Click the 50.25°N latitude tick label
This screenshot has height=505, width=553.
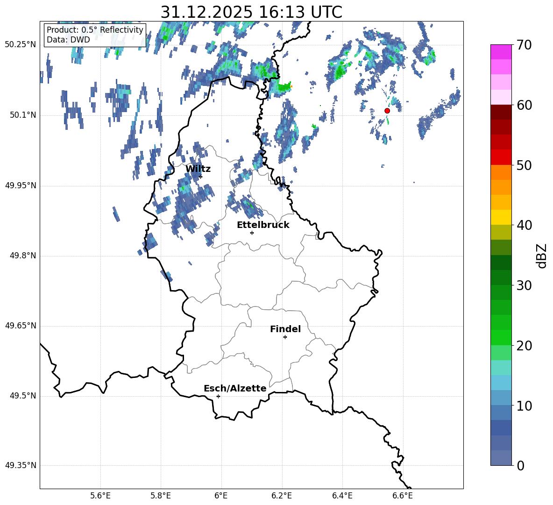coord(21,45)
